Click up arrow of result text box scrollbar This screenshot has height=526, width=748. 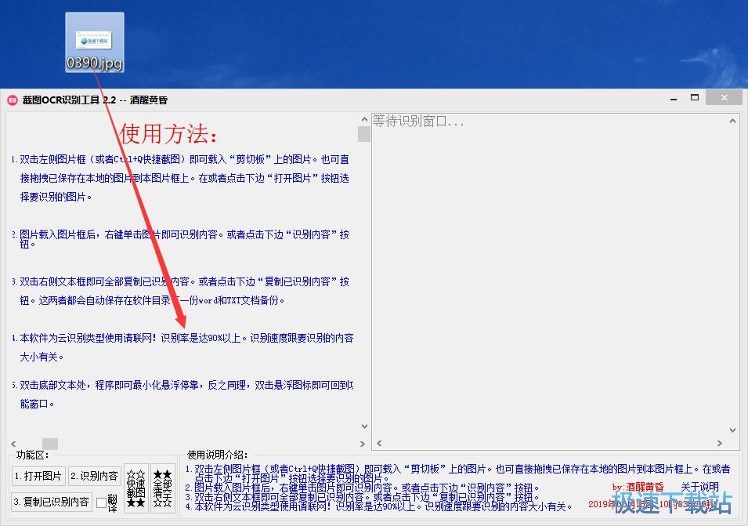pos(732,121)
